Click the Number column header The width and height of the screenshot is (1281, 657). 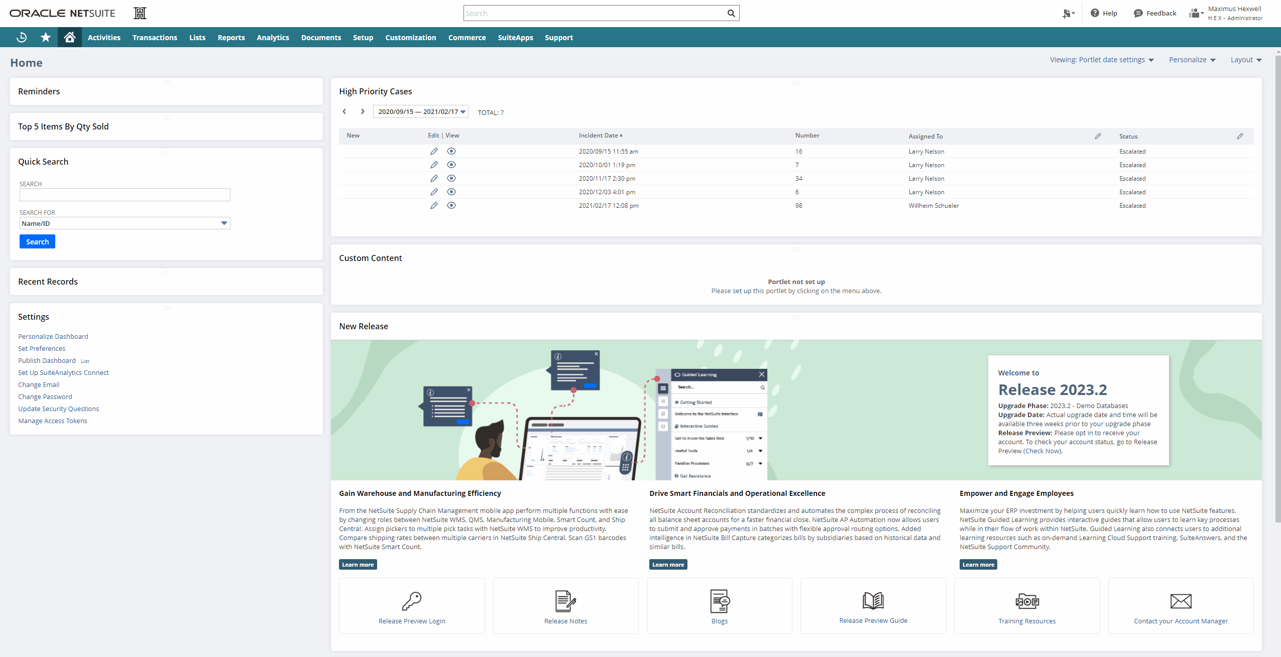pos(807,136)
